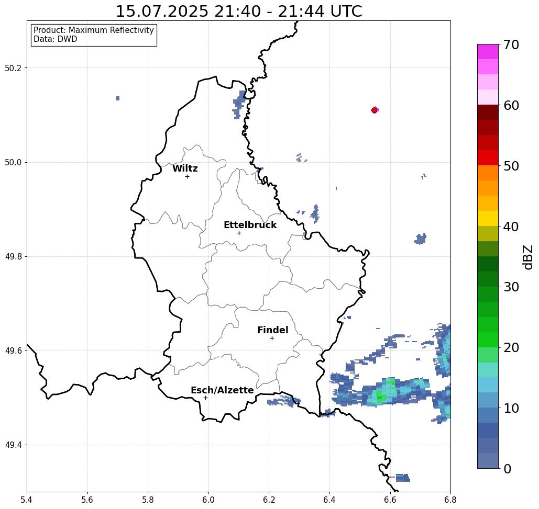
Task: Click the yellow colorbar band at 40 dBZ
Action: (x=488, y=218)
